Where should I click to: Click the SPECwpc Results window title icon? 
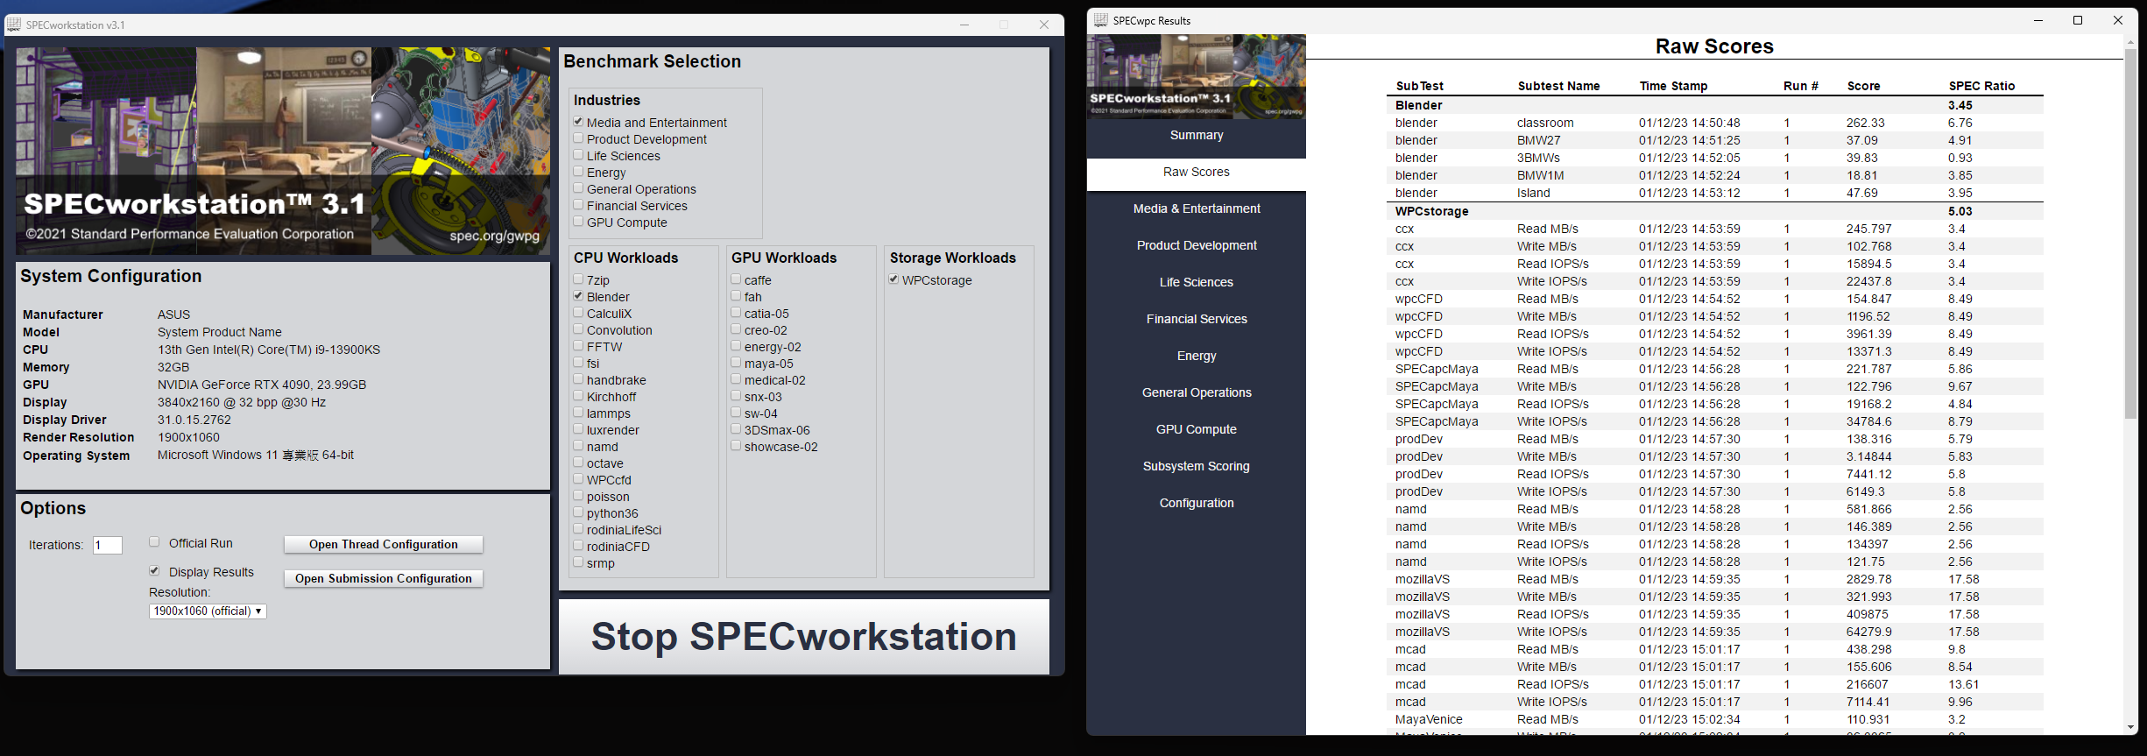(x=1101, y=20)
